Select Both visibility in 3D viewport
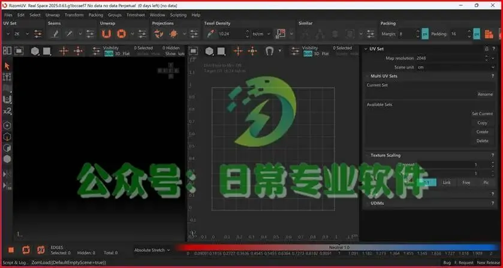The height and width of the screenshot is (268, 503). [x=109, y=53]
